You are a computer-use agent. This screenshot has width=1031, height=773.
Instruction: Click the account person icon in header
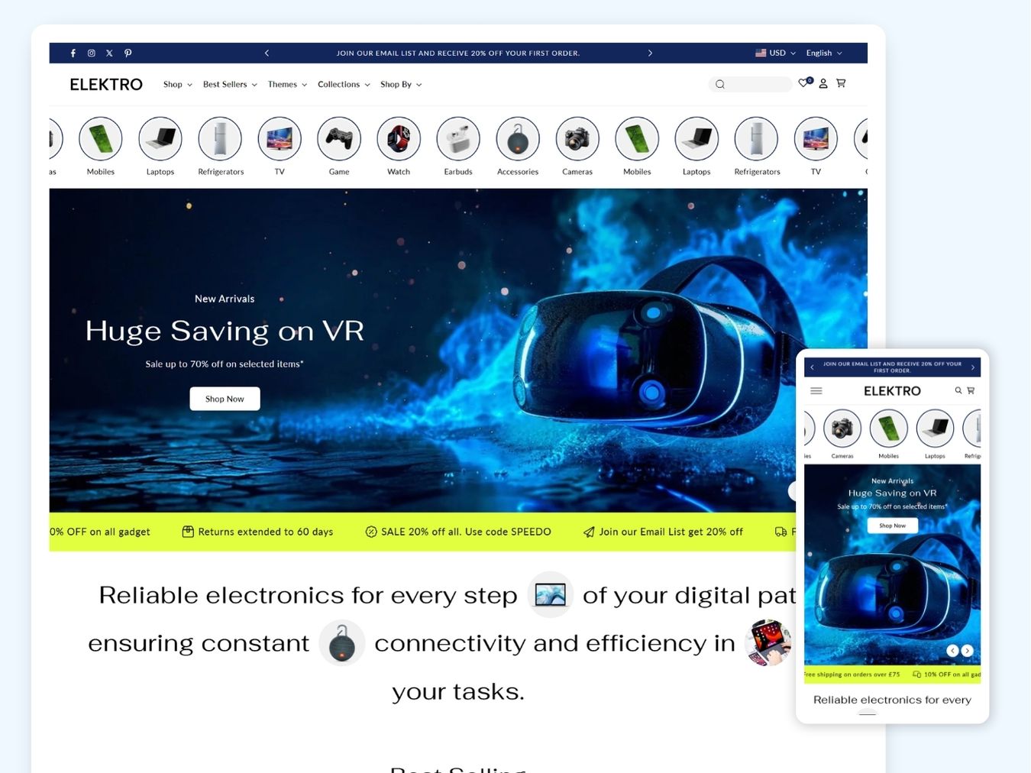coord(823,84)
